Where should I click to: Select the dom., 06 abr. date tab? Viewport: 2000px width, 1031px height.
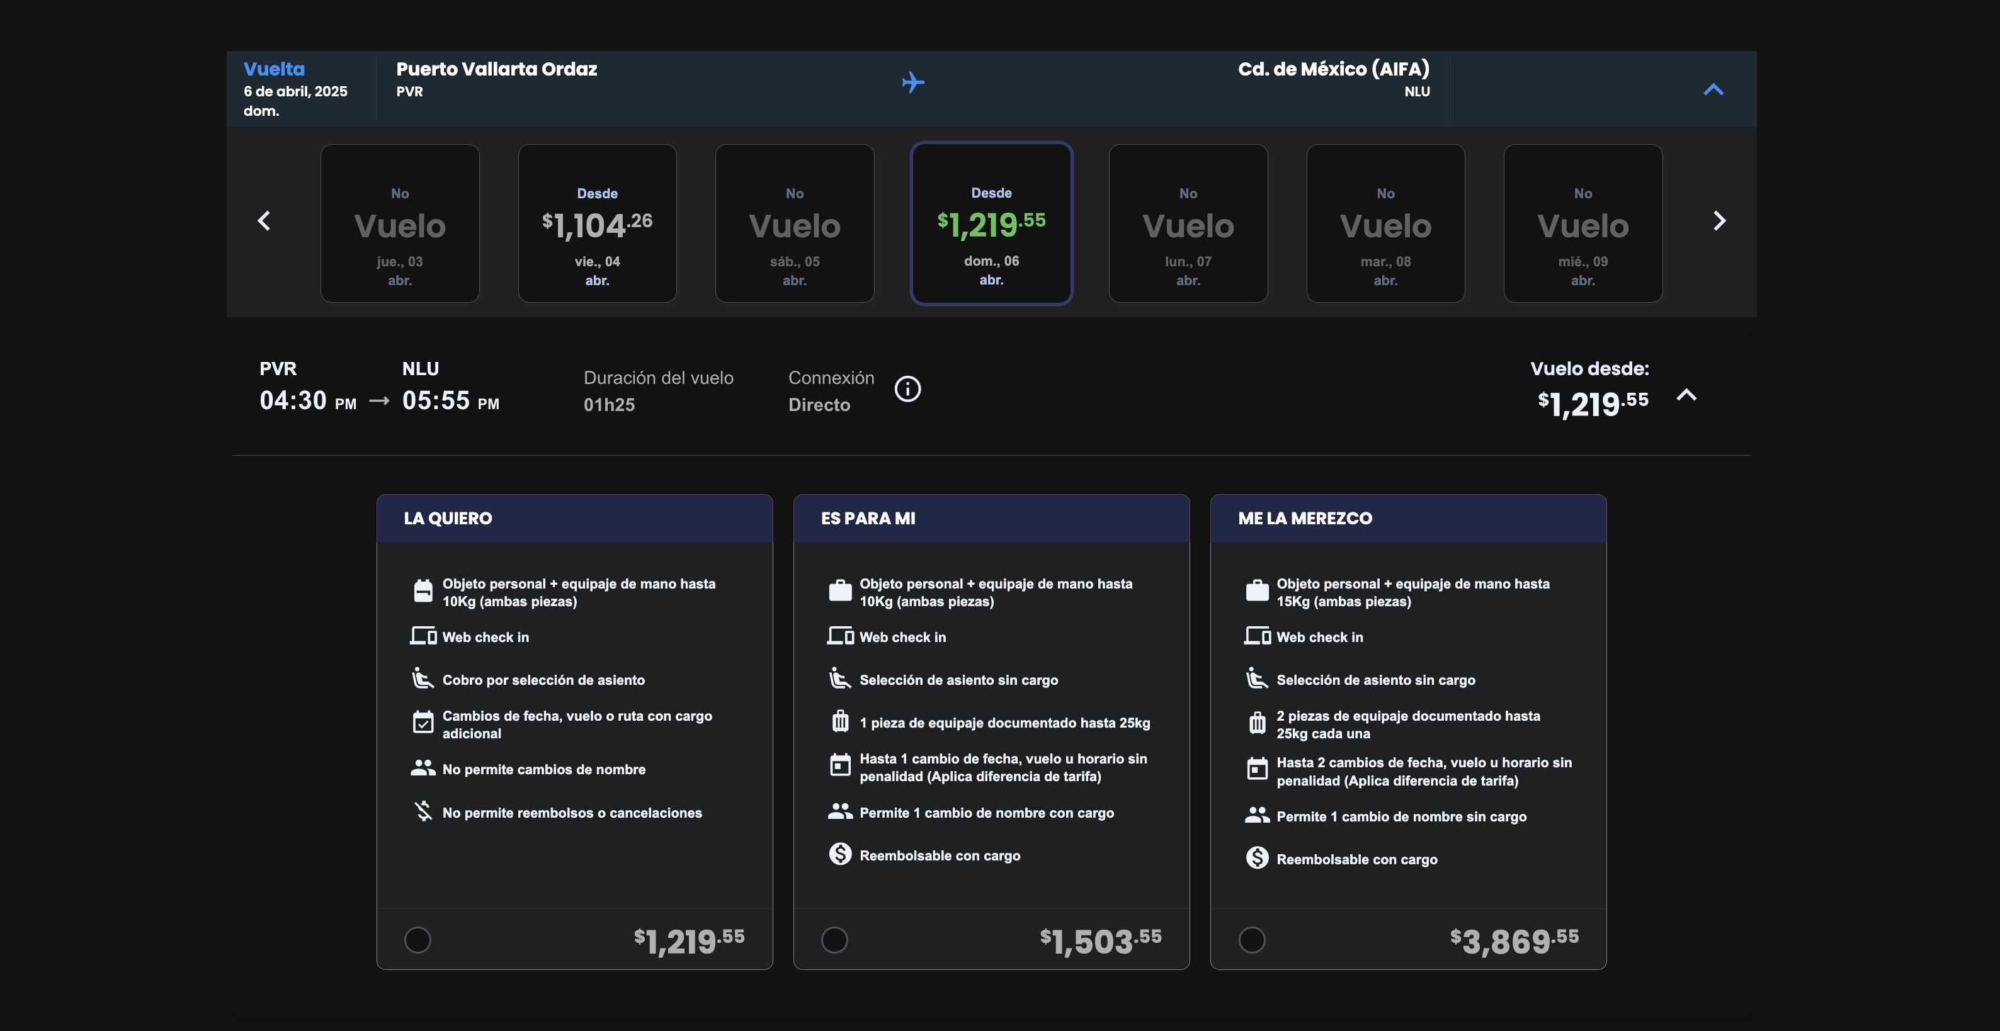tap(991, 223)
